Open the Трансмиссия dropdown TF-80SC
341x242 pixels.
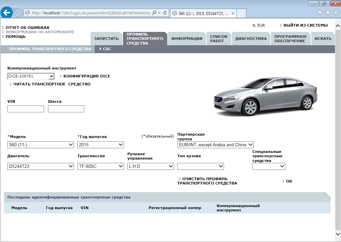[100, 166]
